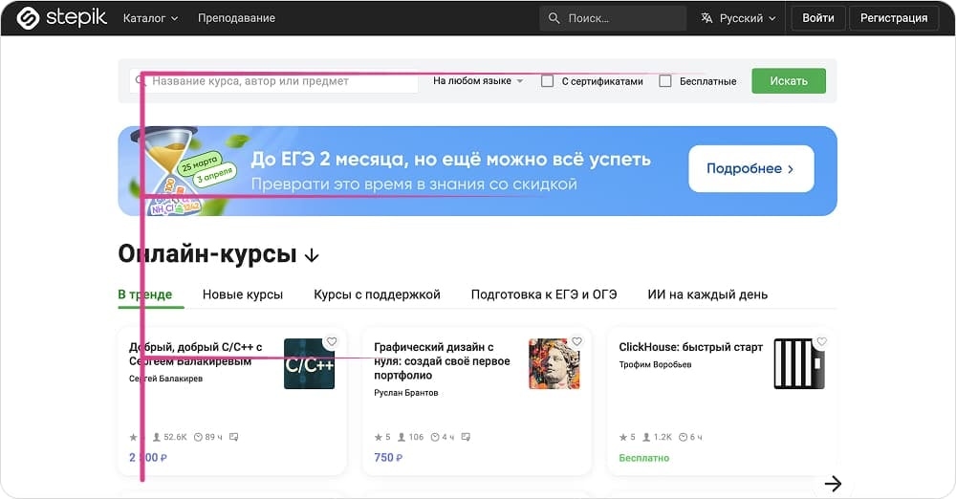Switch to ИИ на каждый день tab

click(x=707, y=294)
